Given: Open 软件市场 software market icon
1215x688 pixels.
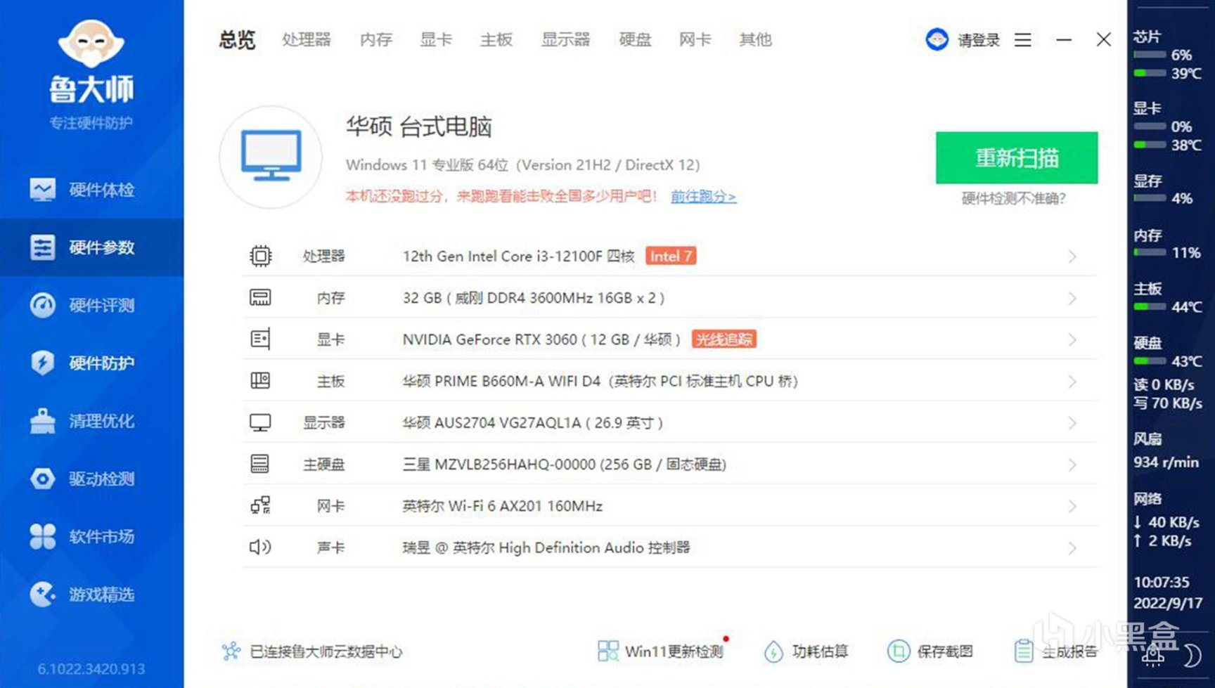Looking at the screenshot, I should coord(42,536).
